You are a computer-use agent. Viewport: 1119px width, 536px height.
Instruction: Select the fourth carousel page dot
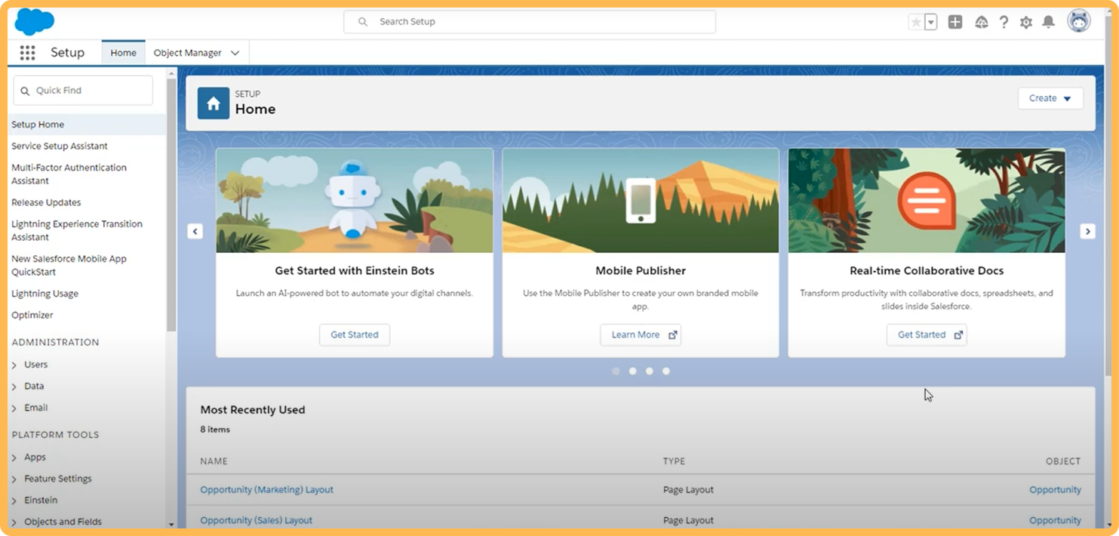coord(666,371)
